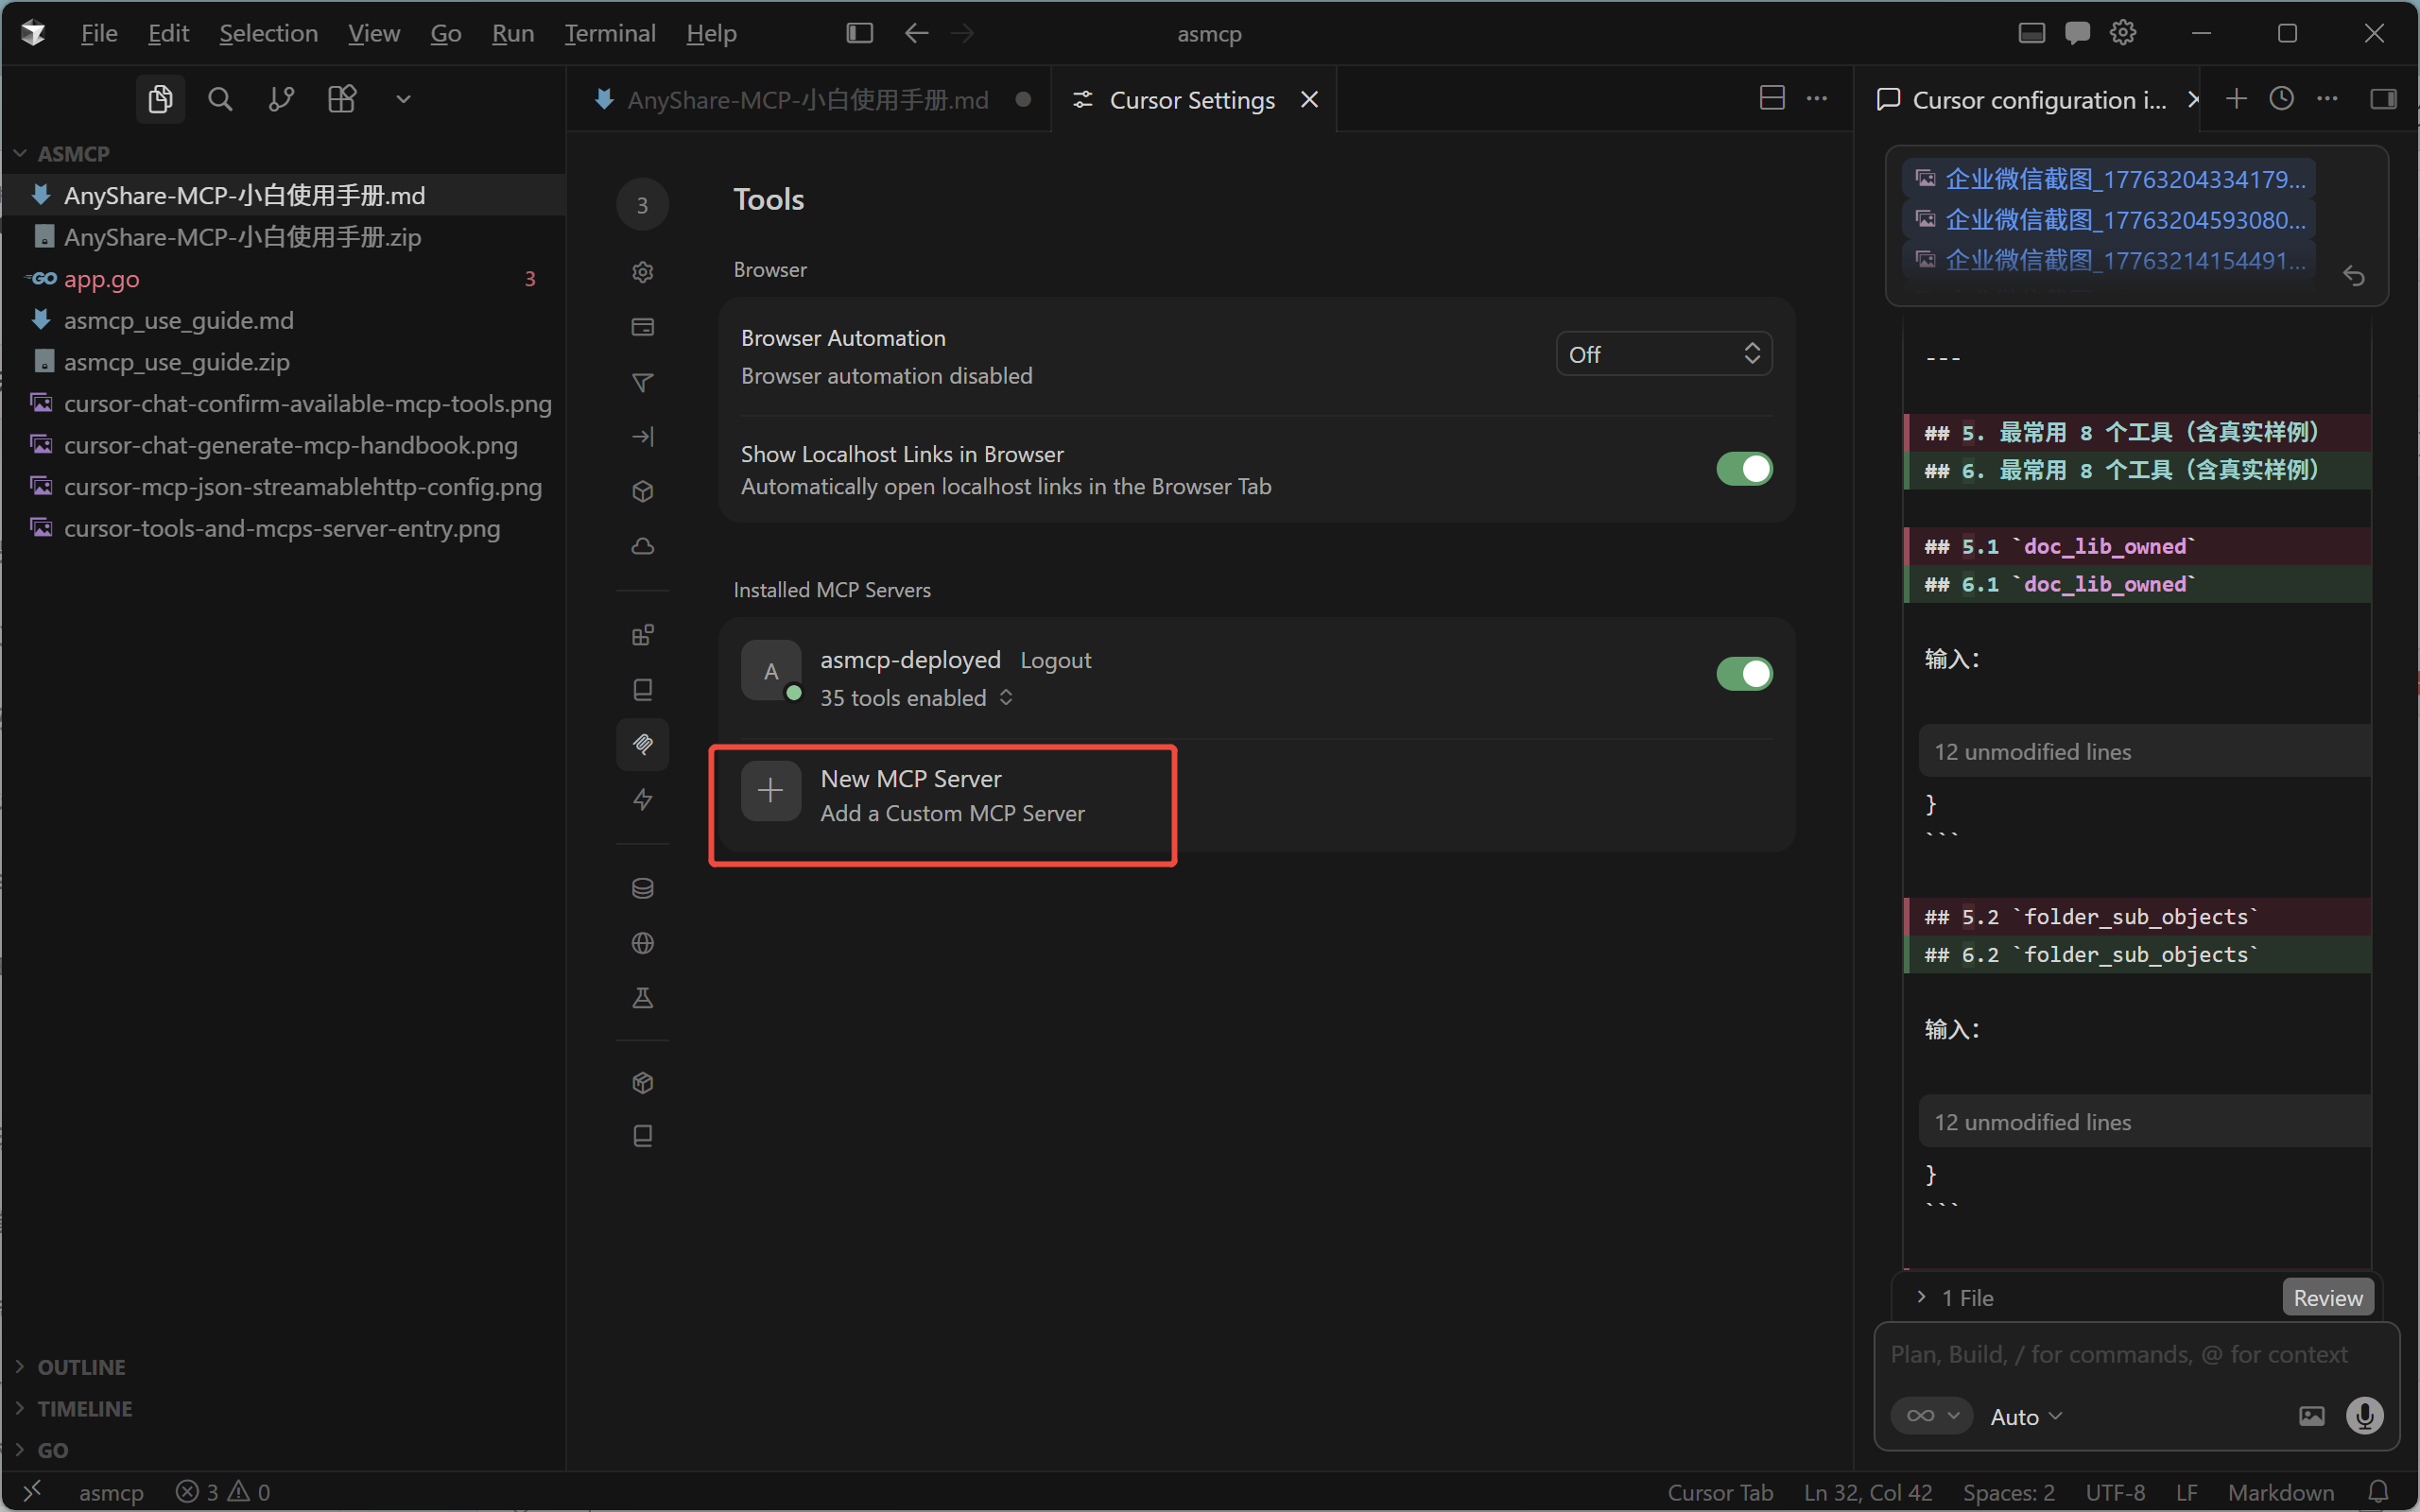Open the agent mode infinity dropdown

tap(1931, 1415)
